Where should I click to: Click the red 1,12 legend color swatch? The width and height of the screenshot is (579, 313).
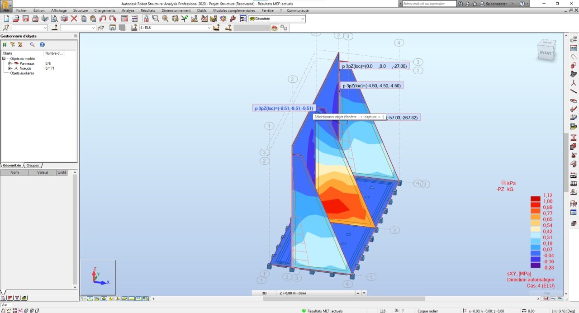535,199
